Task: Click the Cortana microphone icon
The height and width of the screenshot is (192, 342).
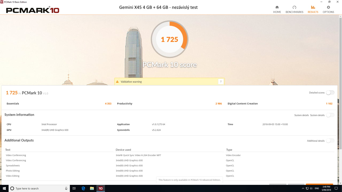Action: pos(66,188)
